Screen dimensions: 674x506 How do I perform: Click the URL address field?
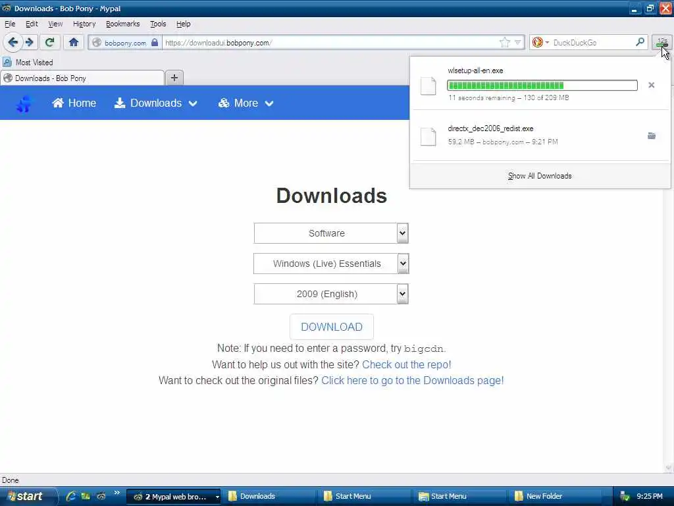click(x=331, y=43)
